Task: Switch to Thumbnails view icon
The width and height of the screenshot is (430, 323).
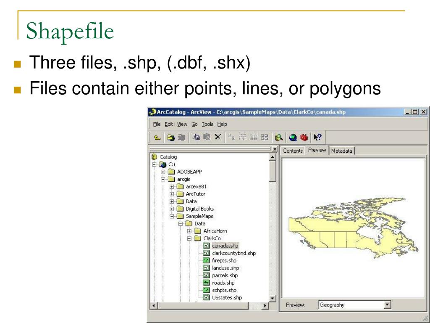Action: [265, 137]
